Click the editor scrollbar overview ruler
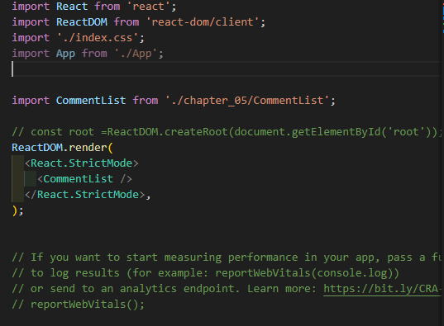This screenshot has width=444, height=326. pyautogui.click(x=442, y=163)
